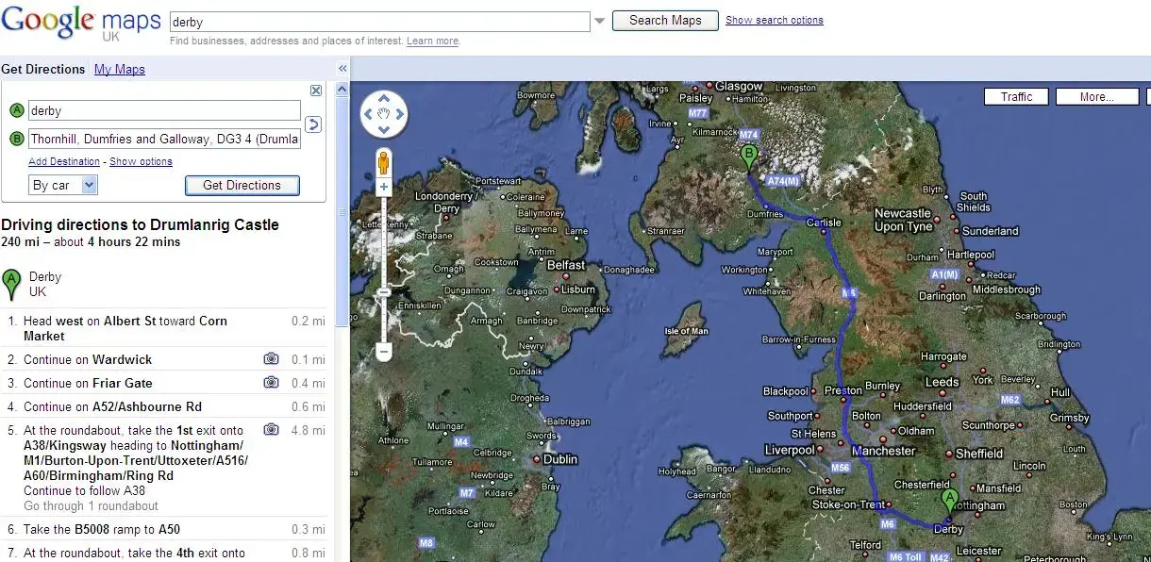Click the zoom slider handle

coord(384,293)
